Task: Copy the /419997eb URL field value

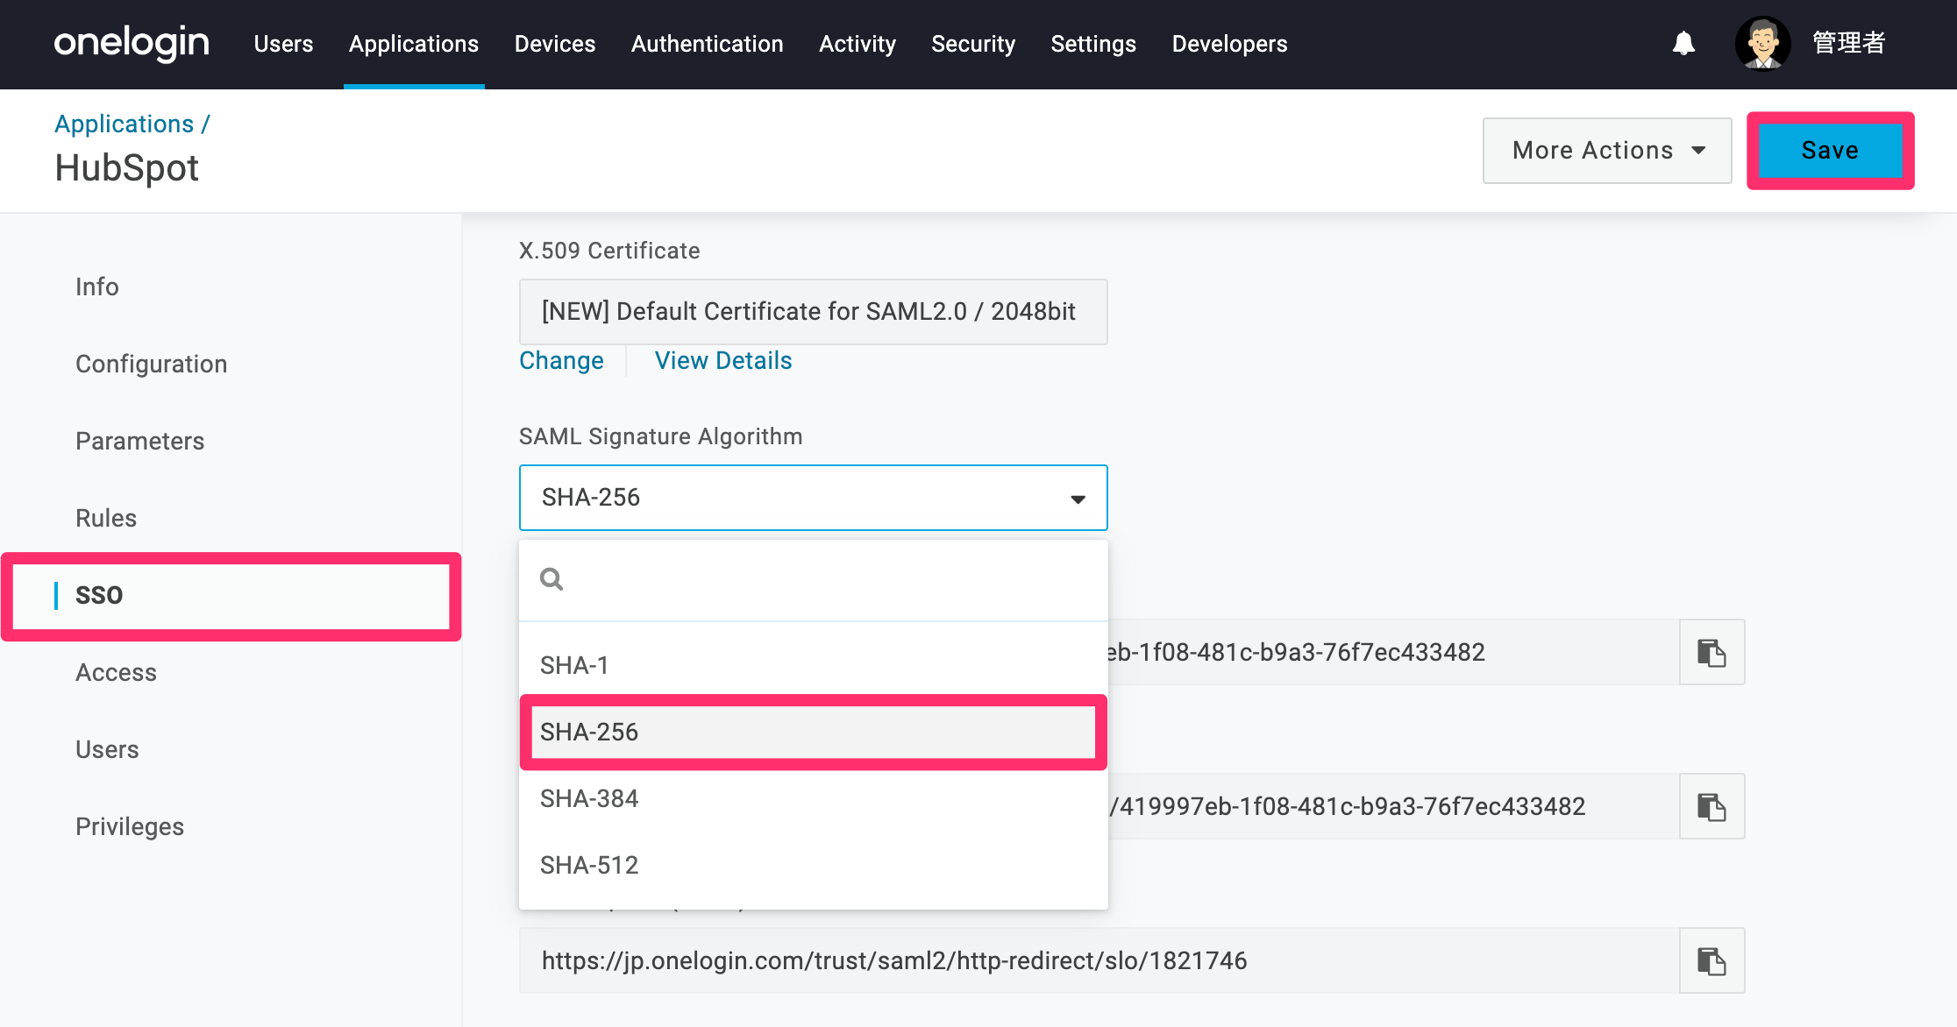Action: pyautogui.click(x=1711, y=806)
